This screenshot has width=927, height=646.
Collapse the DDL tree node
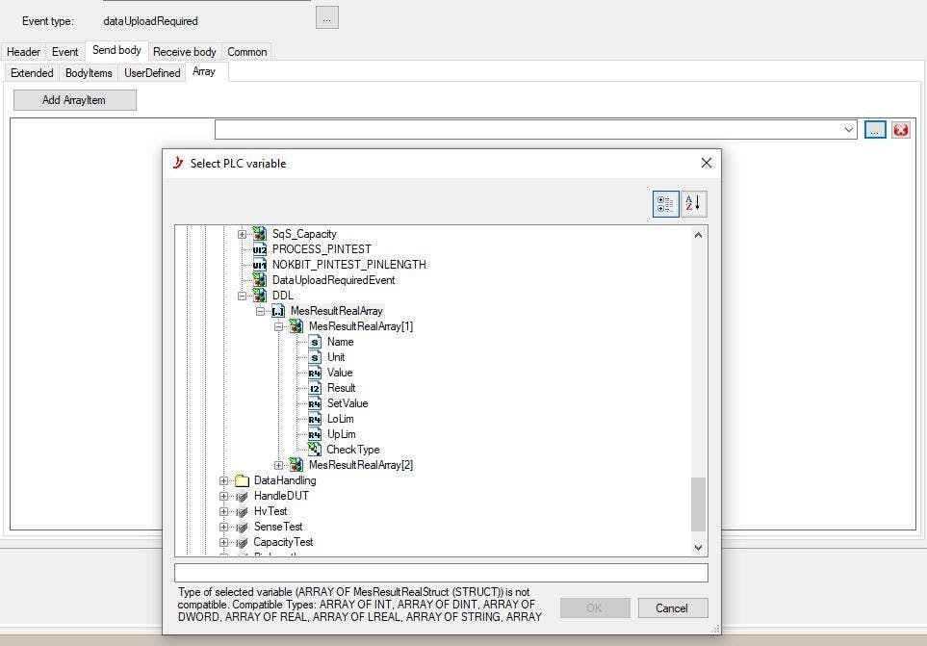pos(243,296)
